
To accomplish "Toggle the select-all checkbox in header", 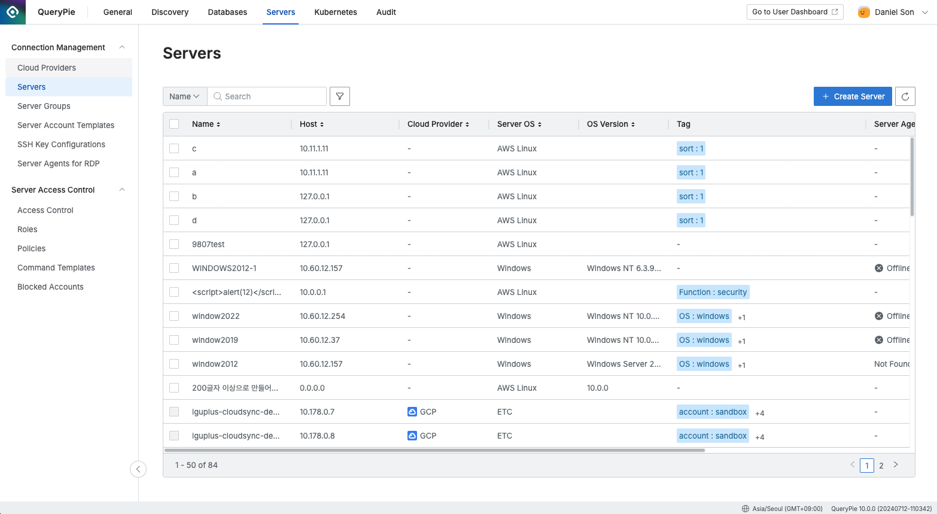I will click(174, 124).
